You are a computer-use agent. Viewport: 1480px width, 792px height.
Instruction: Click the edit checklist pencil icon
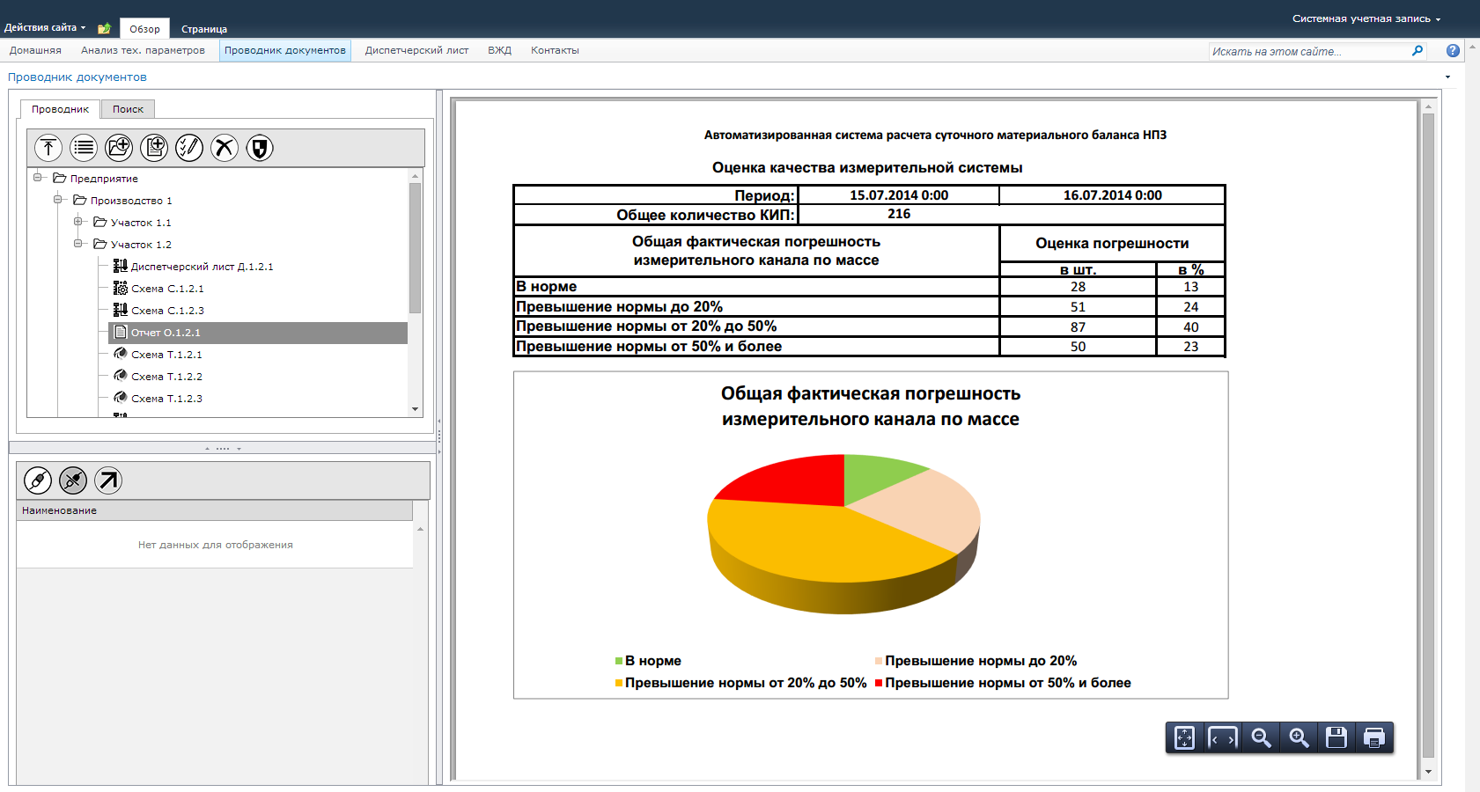tap(189, 147)
